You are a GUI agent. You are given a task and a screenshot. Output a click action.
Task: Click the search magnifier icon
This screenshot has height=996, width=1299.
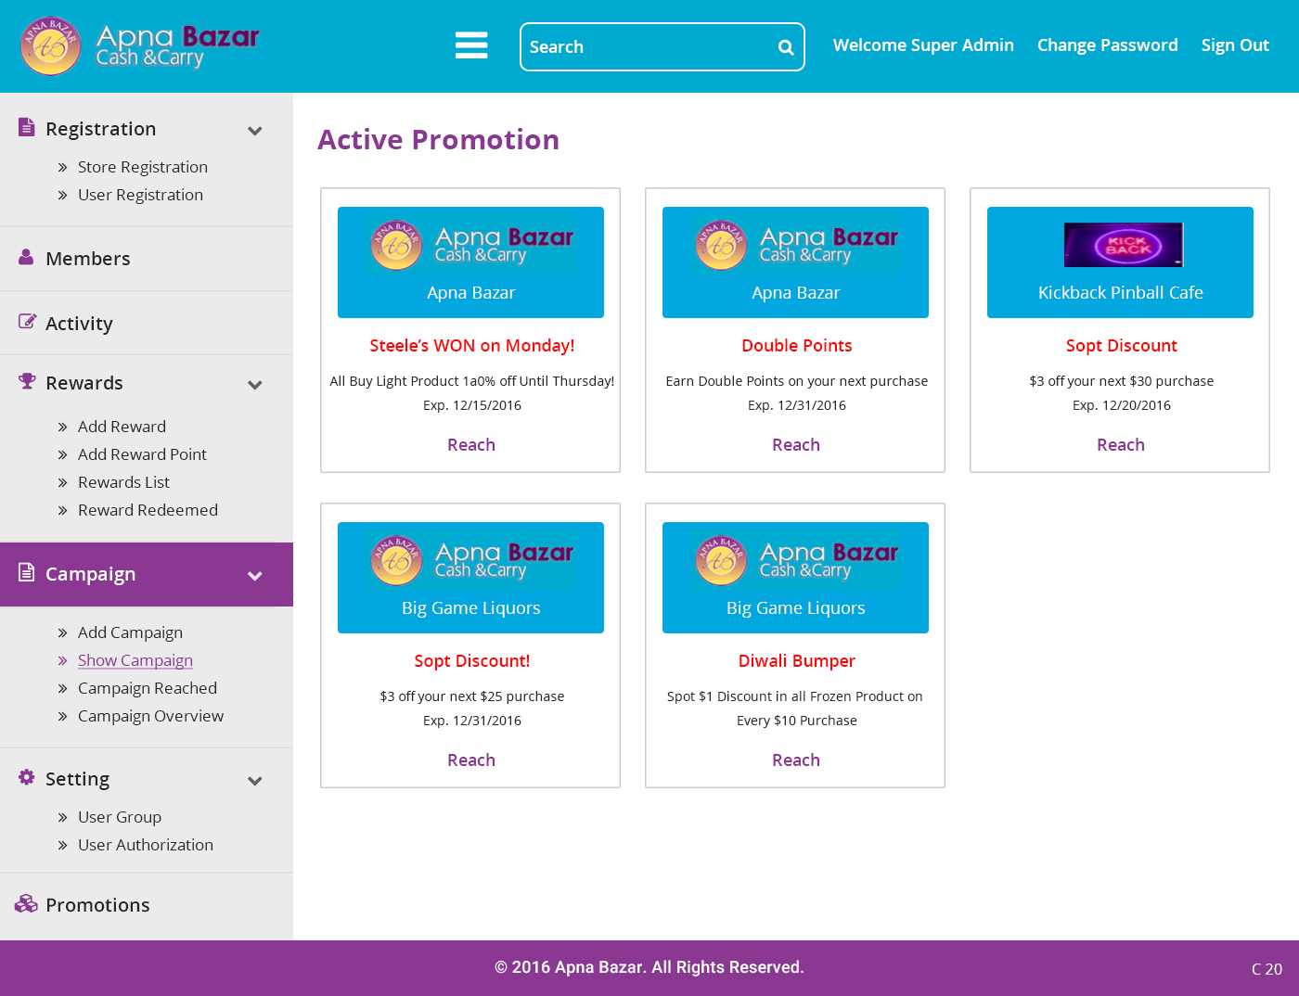coord(785,47)
